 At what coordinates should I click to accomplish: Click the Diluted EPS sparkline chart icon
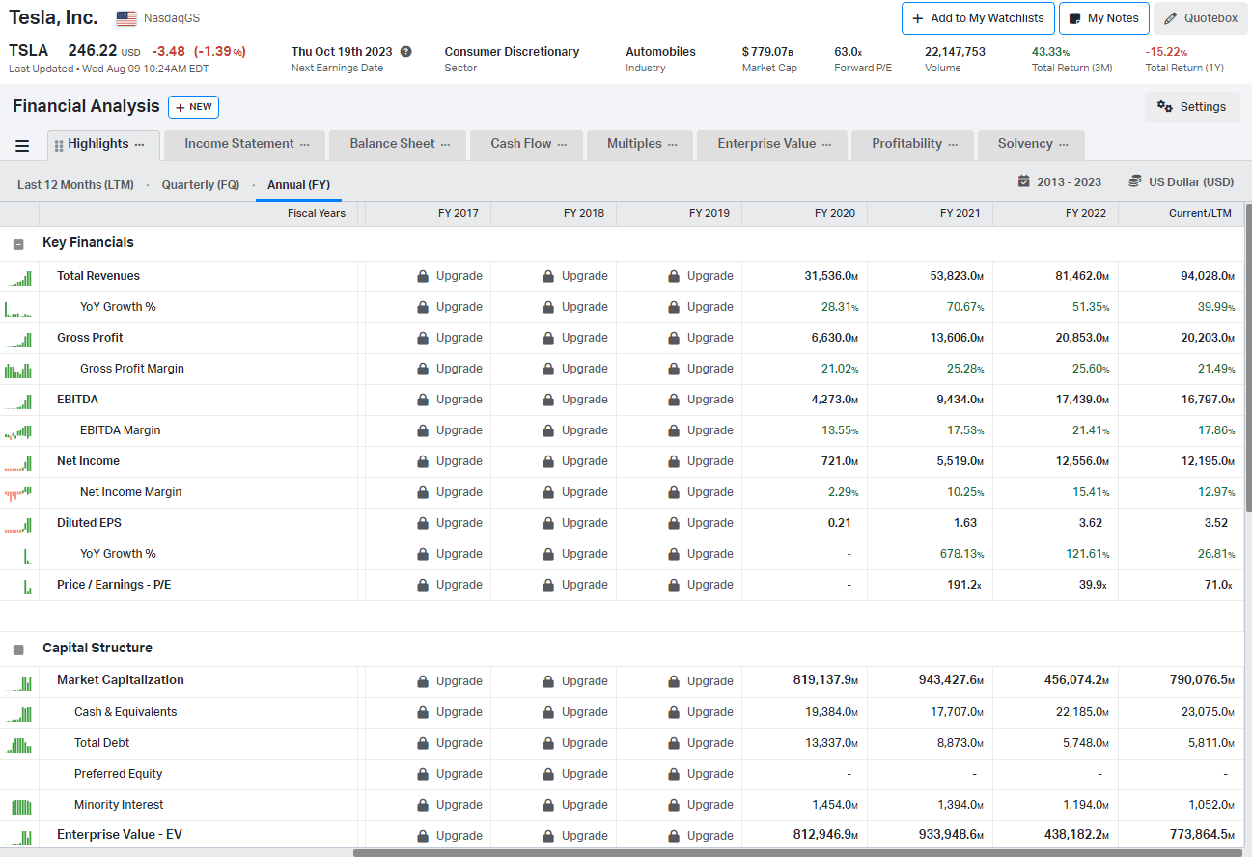[19, 524]
